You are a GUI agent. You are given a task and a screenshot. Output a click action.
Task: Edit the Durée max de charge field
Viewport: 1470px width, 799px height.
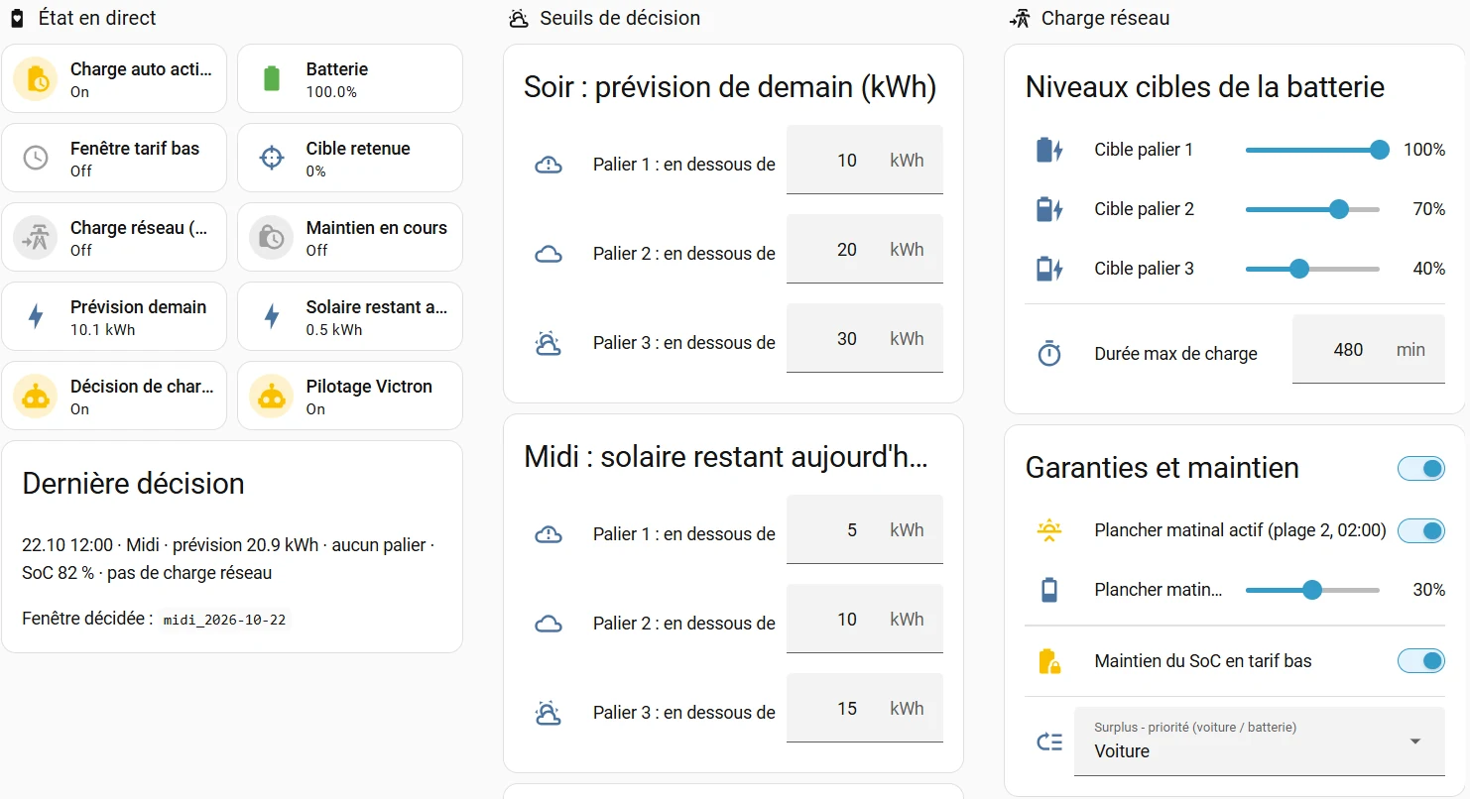click(x=1369, y=349)
